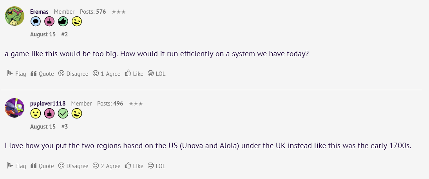
Task: Like puplover1118's post #3
Action: [x=134, y=166]
